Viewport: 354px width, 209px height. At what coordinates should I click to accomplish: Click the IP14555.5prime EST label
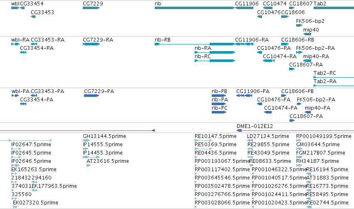click(103, 145)
